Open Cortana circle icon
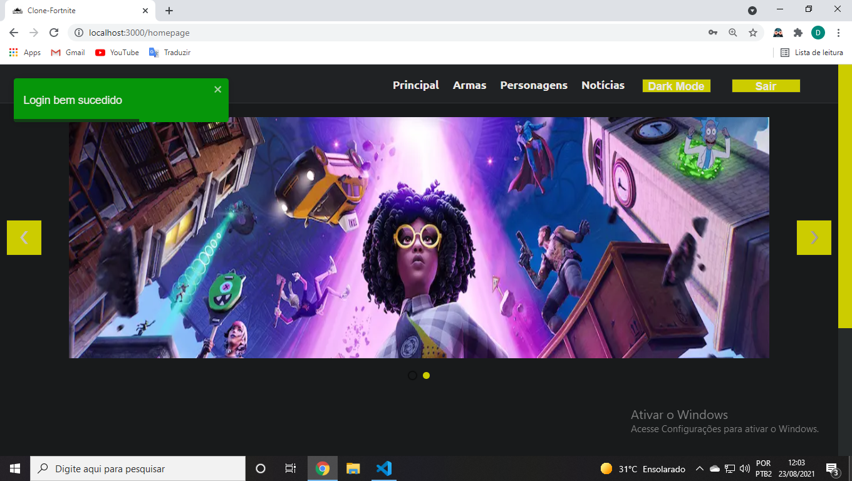 click(x=261, y=468)
